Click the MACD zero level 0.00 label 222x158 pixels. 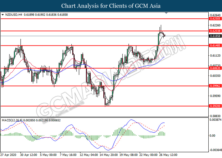212,136
